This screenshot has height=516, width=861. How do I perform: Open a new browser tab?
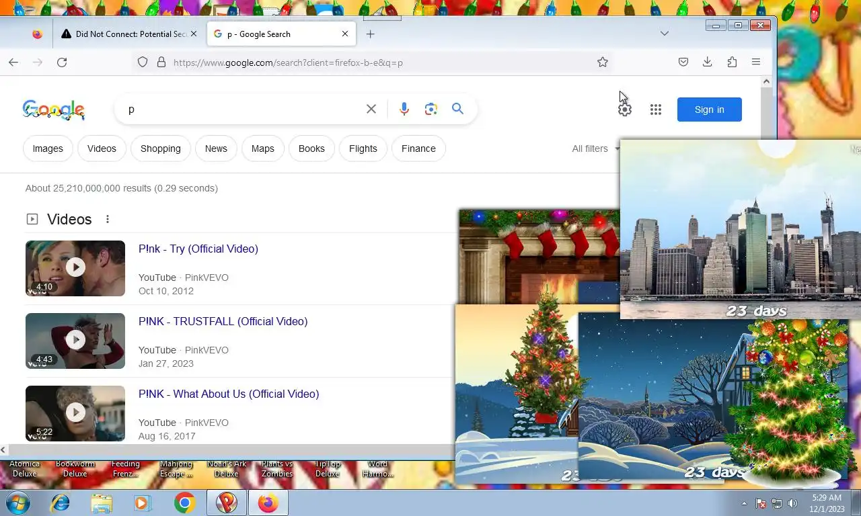tap(371, 34)
